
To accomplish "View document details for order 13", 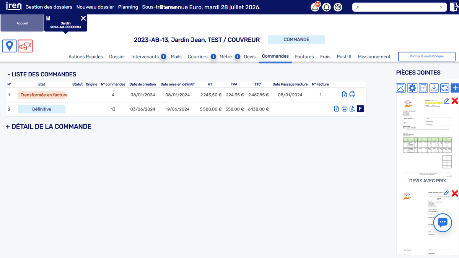I will coord(336,109).
